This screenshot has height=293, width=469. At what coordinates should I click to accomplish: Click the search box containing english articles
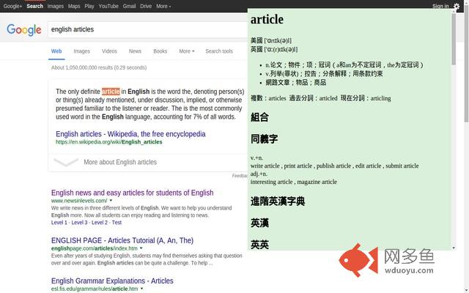point(147,29)
